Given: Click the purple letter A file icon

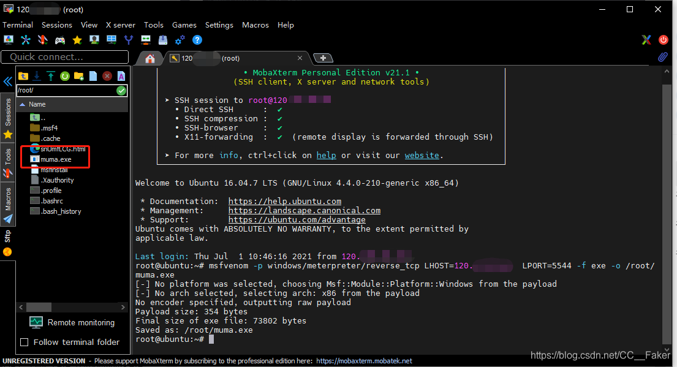Looking at the screenshot, I should (121, 77).
